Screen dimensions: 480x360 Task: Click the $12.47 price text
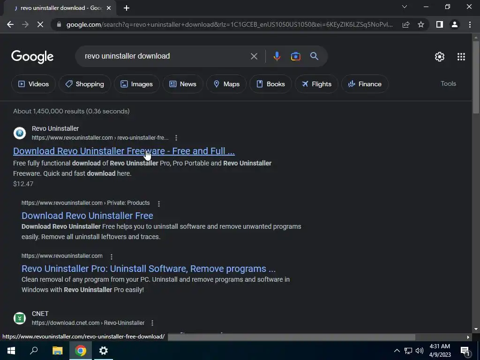(23, 184)
